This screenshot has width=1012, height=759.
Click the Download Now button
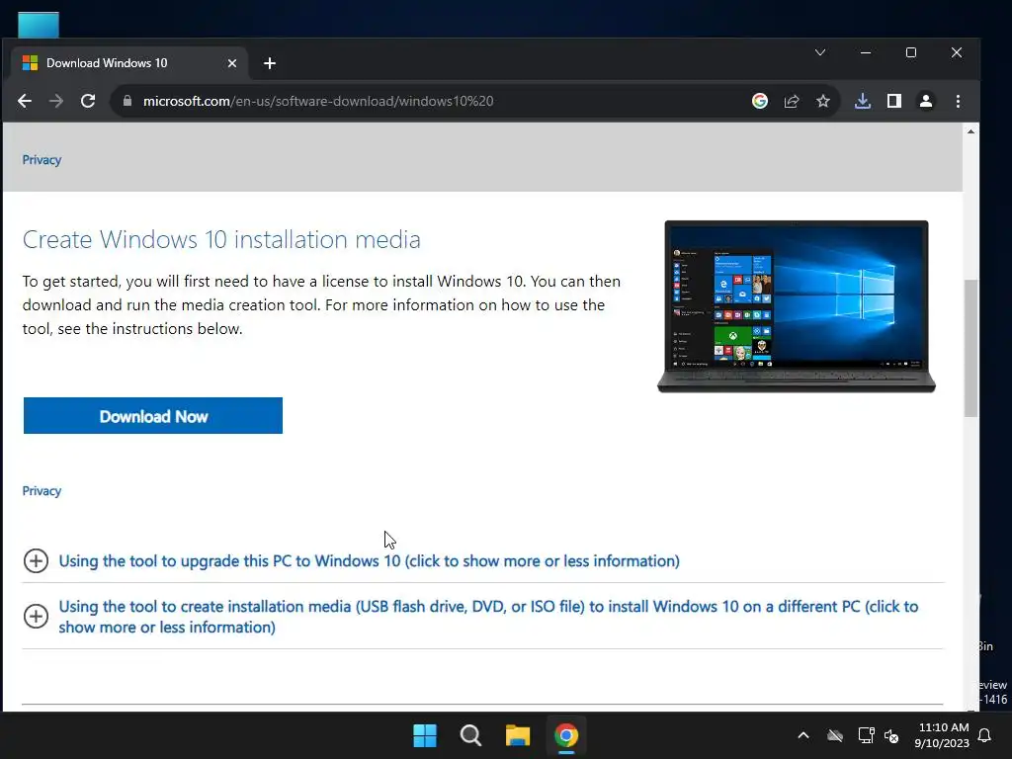coord(153,416)
